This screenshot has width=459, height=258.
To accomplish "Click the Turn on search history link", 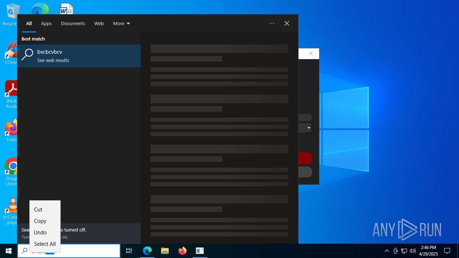I will coord(45,237).
